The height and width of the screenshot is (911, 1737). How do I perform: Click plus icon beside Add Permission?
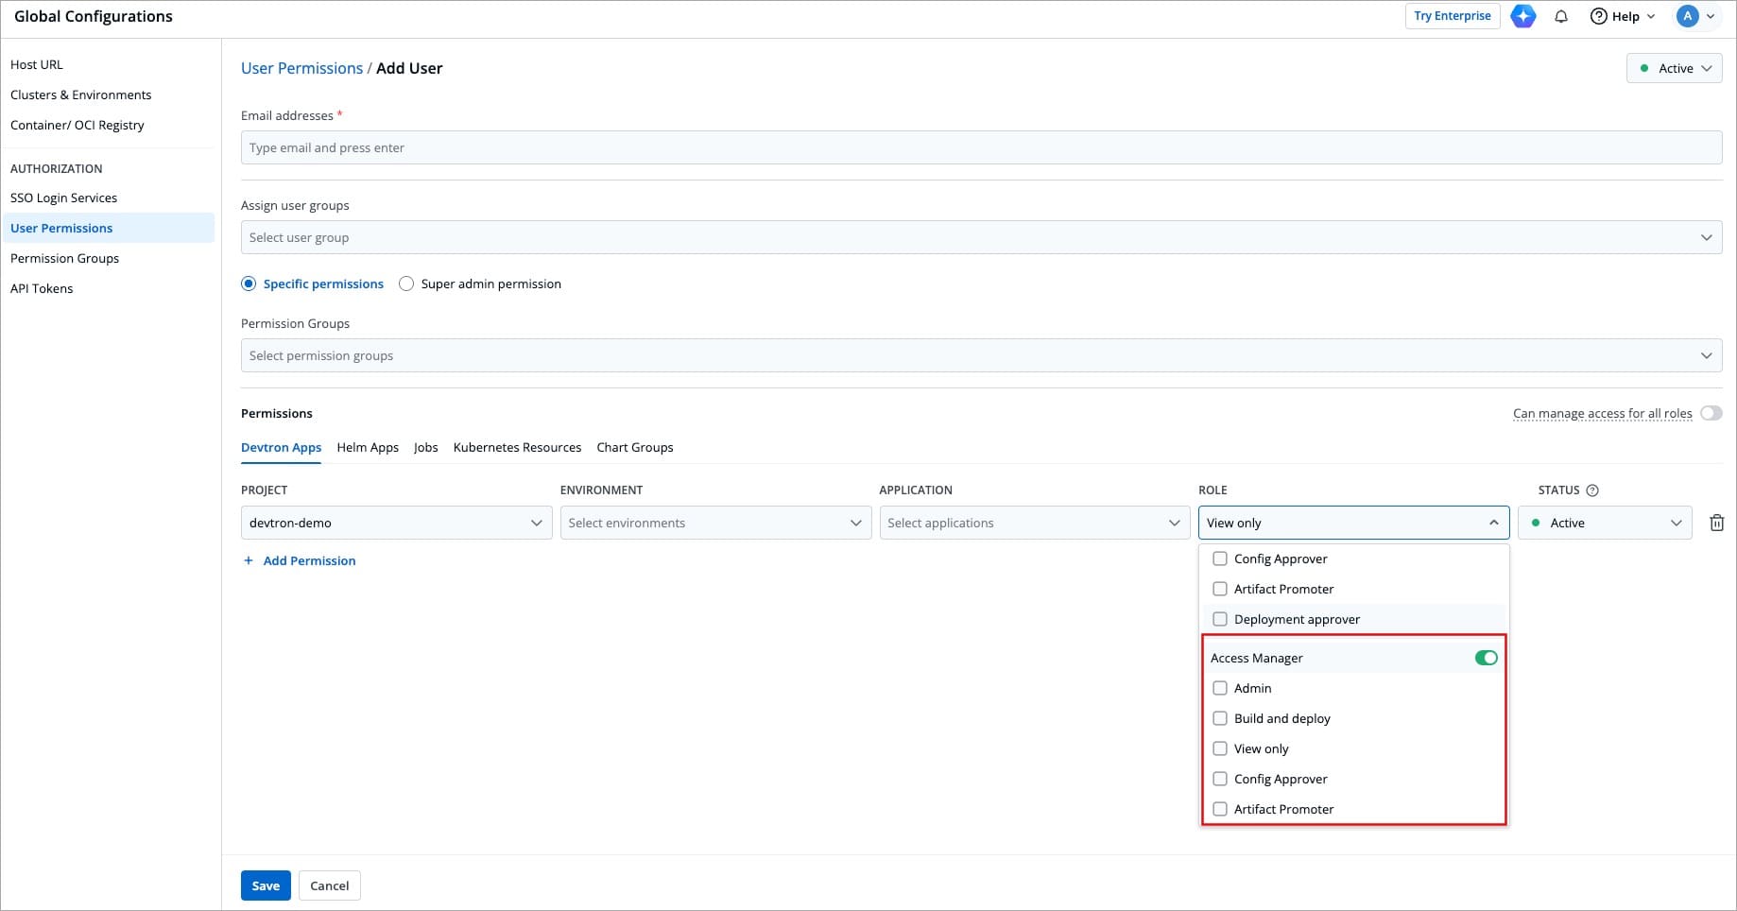click(249, 560)
